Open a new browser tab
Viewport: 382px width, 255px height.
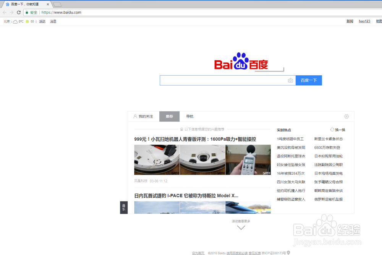(x=57, y=4)
